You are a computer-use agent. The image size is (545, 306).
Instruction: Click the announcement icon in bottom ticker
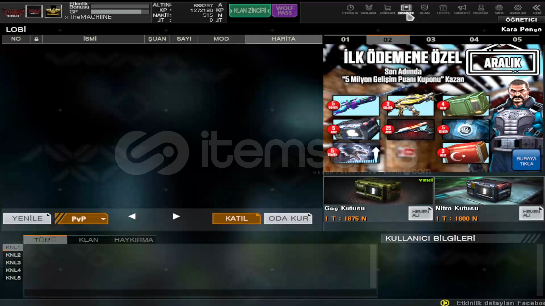coord(445,303)
